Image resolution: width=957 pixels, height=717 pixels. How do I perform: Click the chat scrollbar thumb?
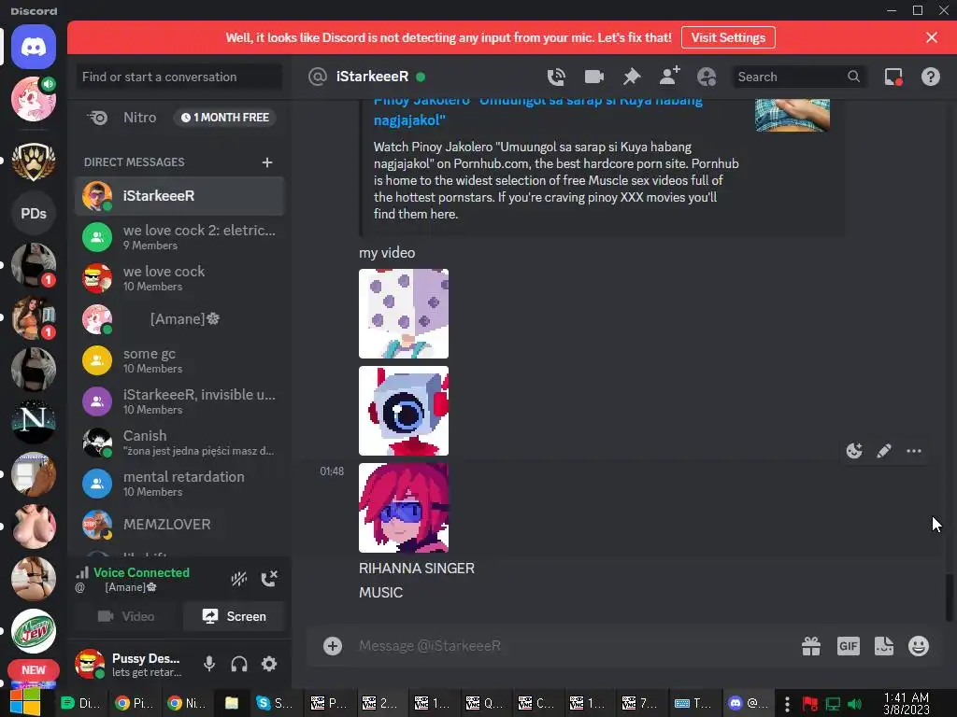pyautogui.click(x=950, y=597)
